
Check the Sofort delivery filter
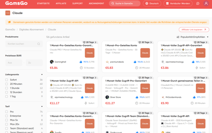[x=6, y=80]
